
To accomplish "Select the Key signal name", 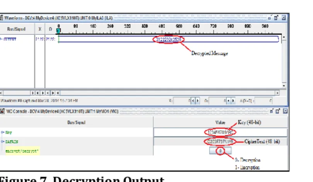I will [9, 133].
